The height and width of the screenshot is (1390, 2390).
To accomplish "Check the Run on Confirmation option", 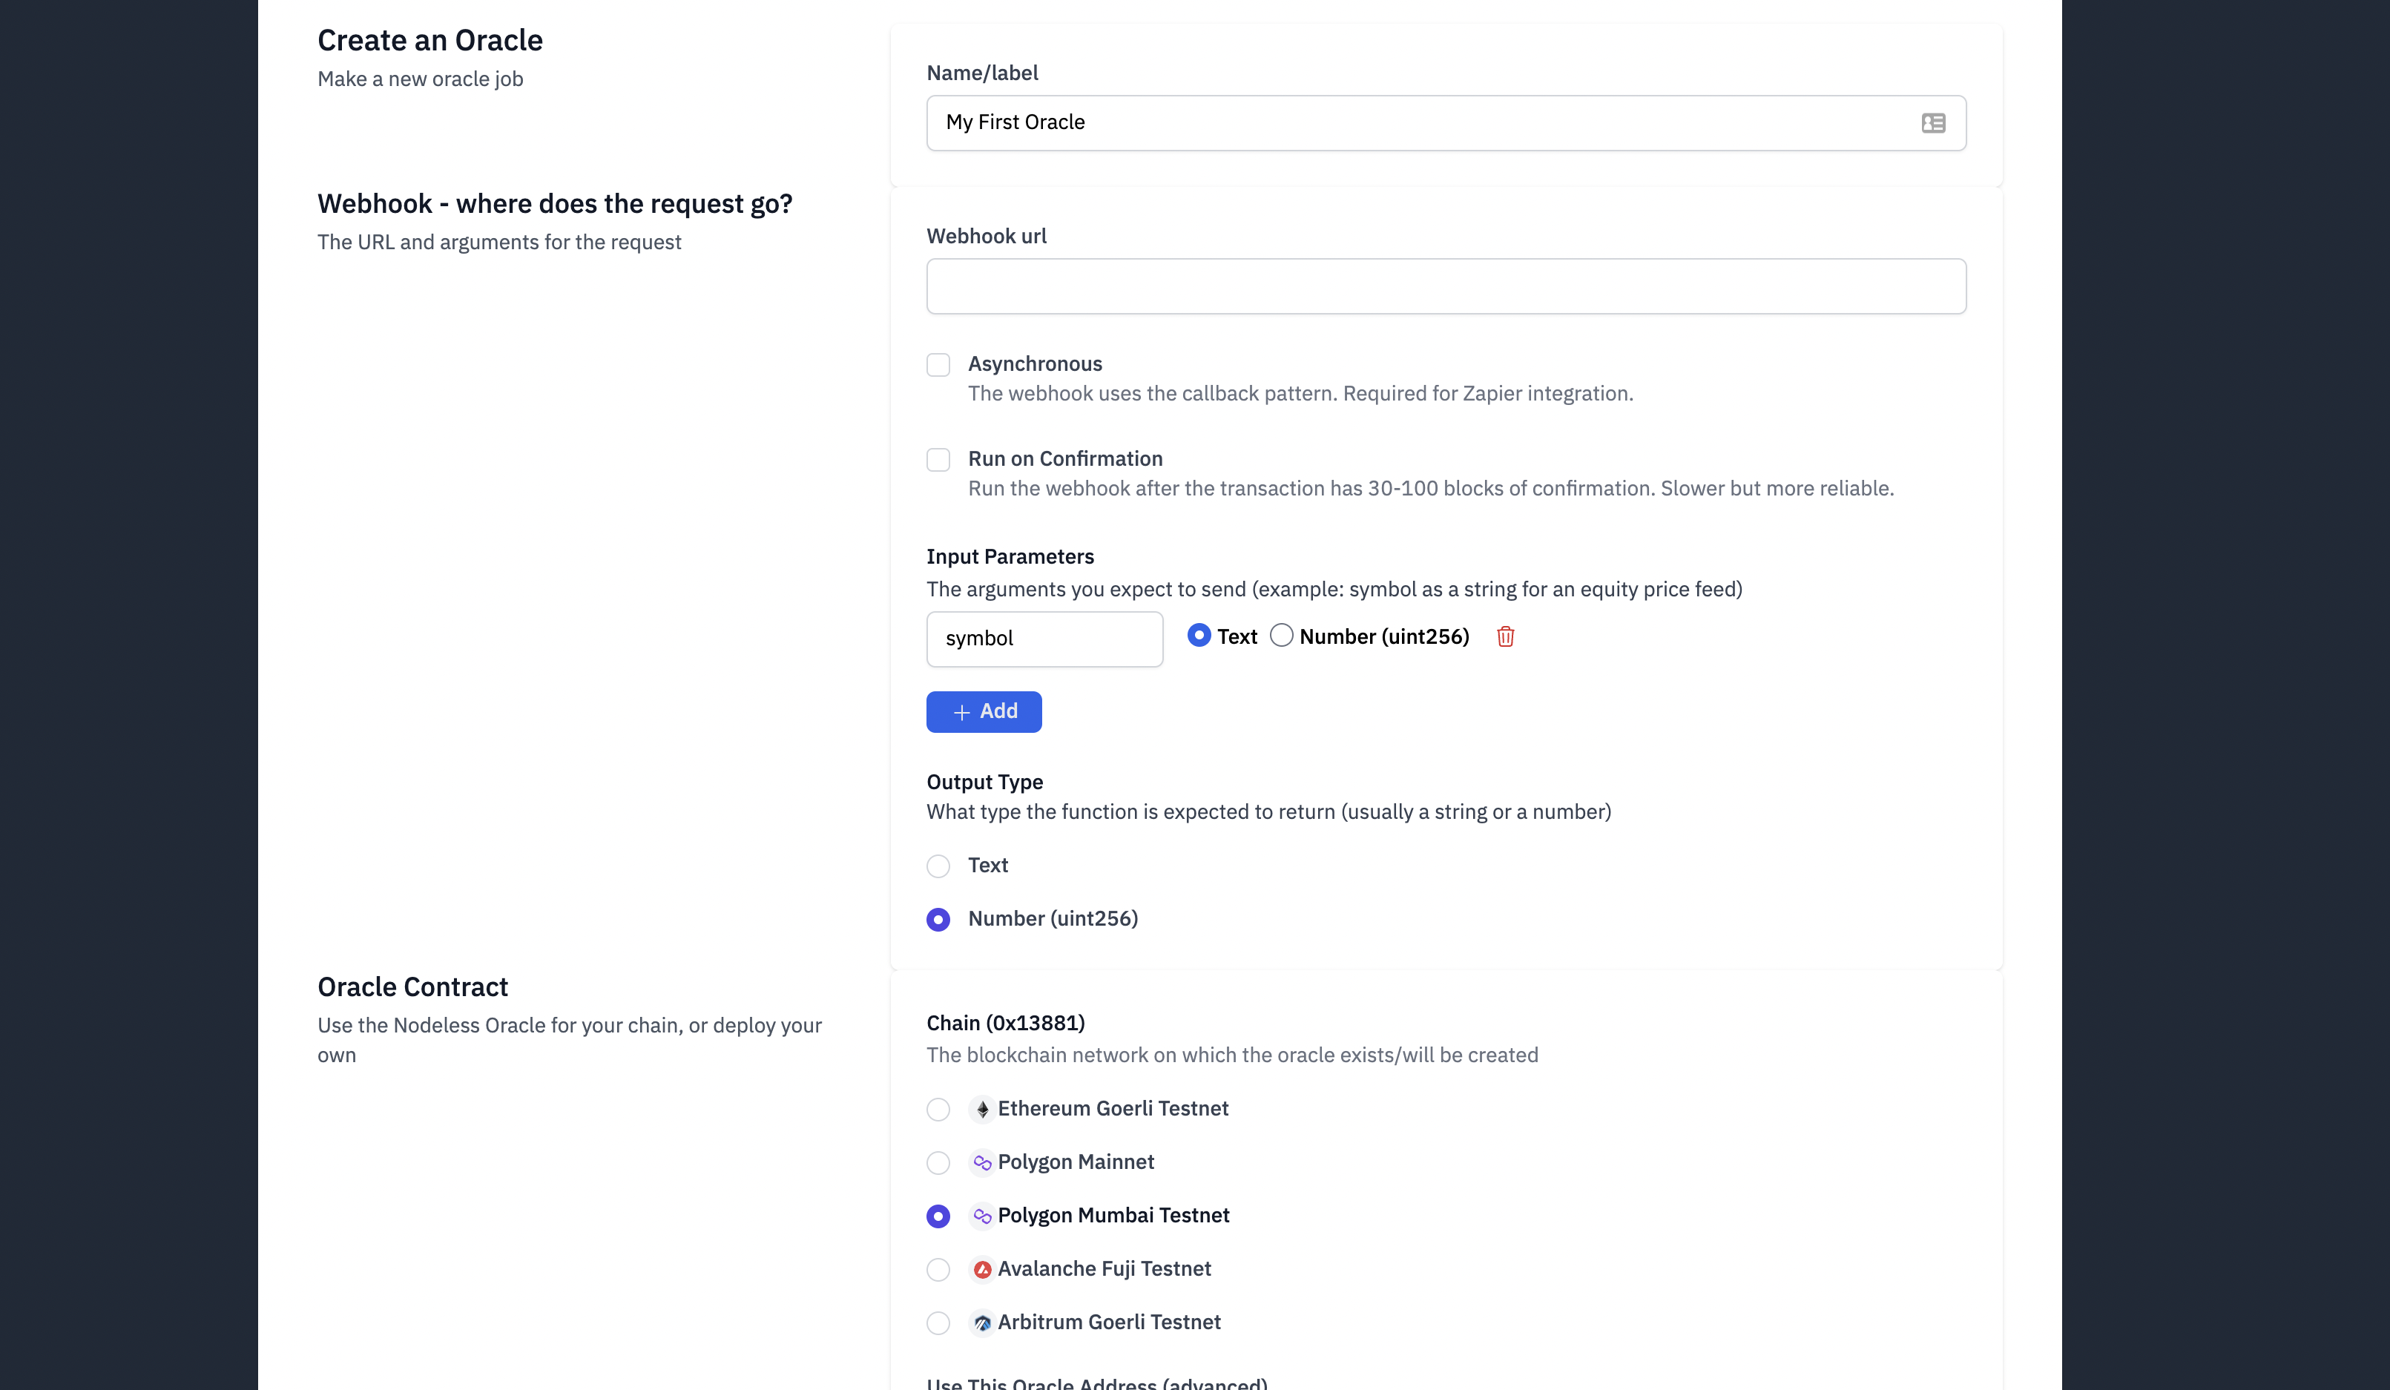I will (938, 460).
